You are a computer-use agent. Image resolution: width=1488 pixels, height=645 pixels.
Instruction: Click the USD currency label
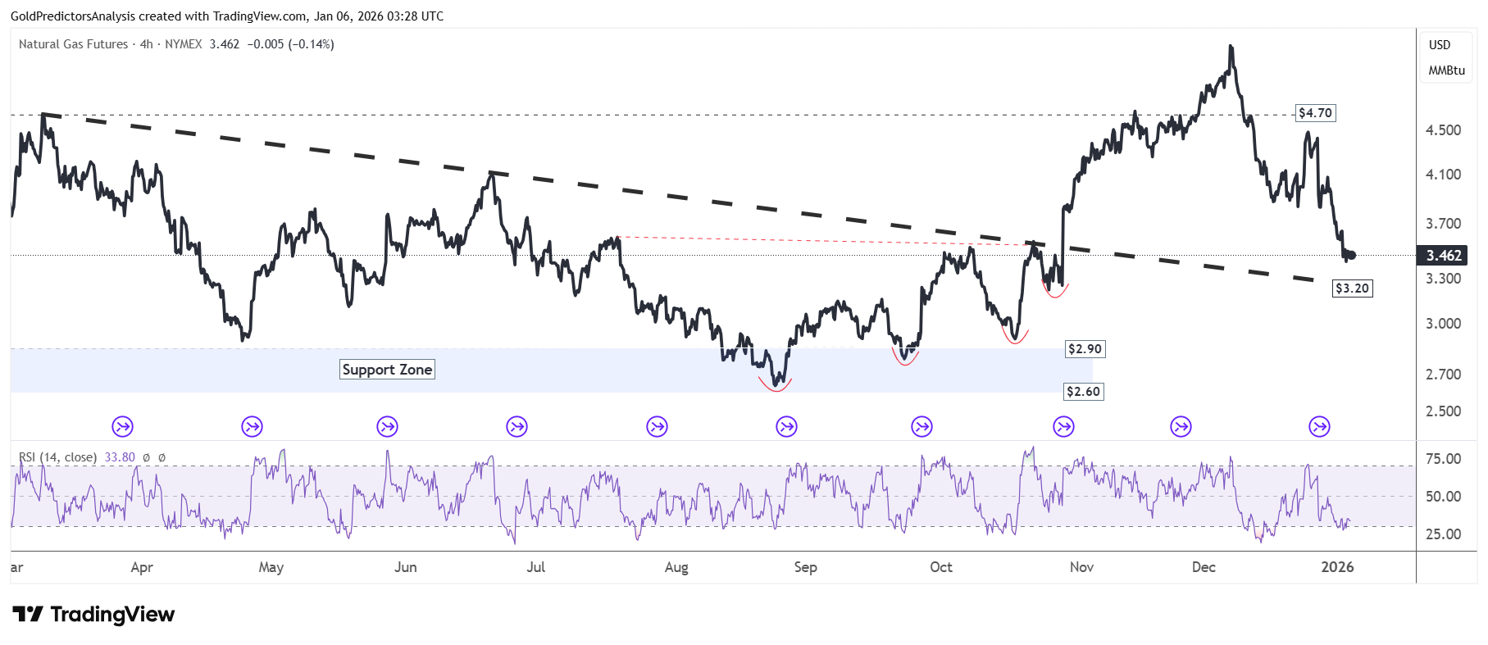pos(1440,45)
